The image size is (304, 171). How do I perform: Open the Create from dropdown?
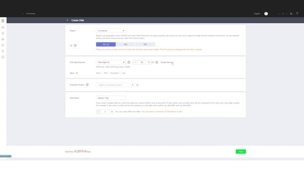(x=167, y=62)
